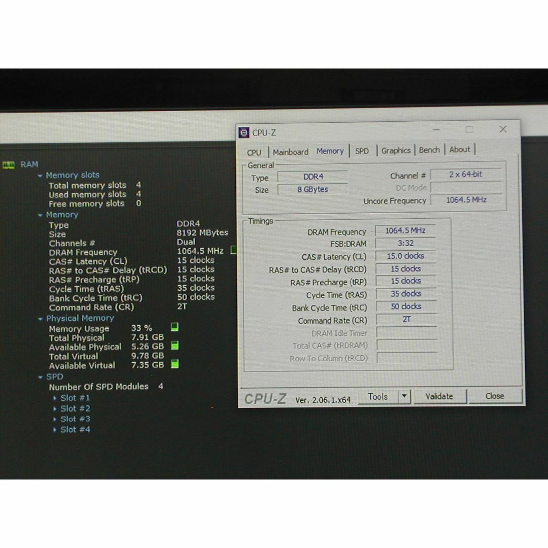Click the green indicator next to Memory Usage

[x=175, y=327]
